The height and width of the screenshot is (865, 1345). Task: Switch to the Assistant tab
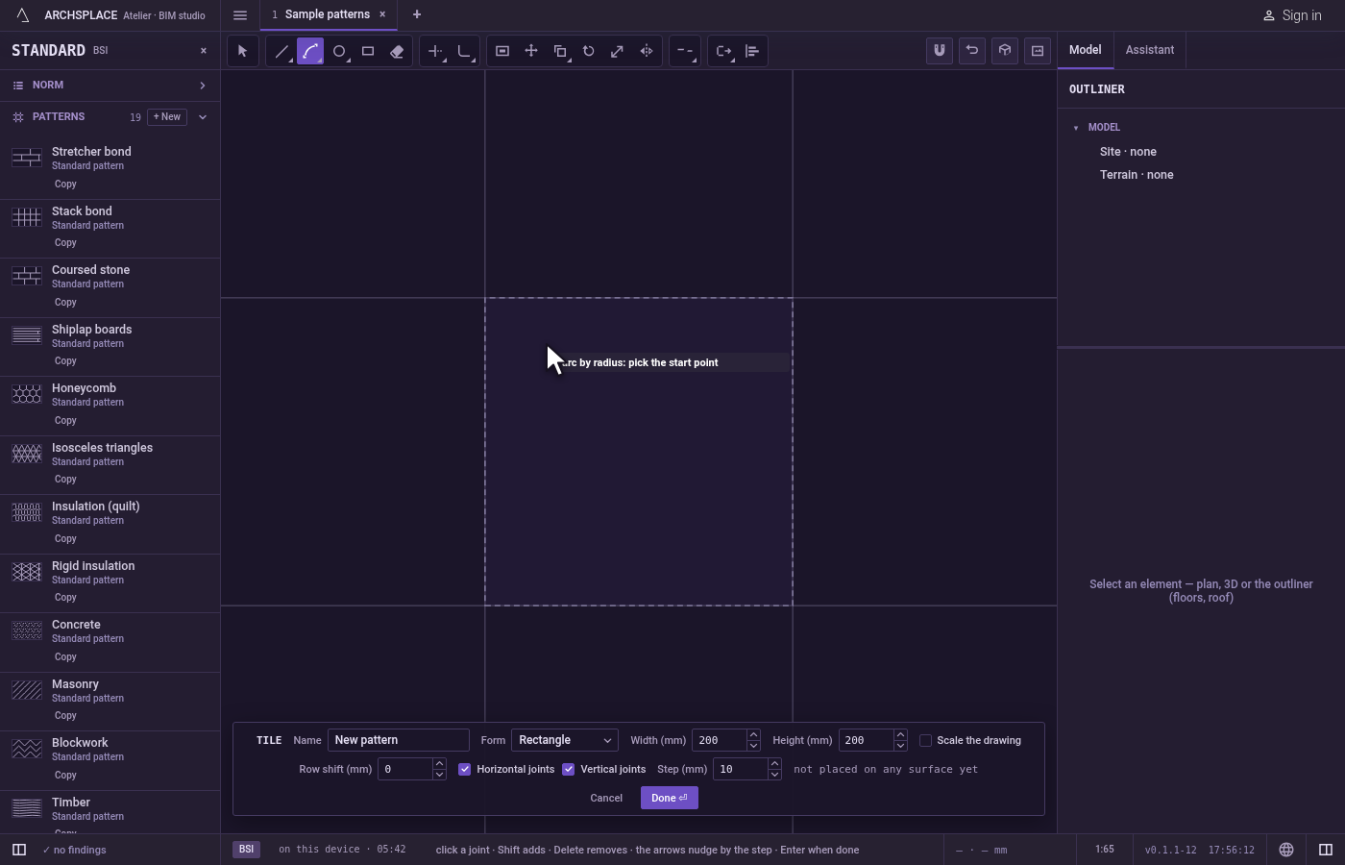(1150, 50)
